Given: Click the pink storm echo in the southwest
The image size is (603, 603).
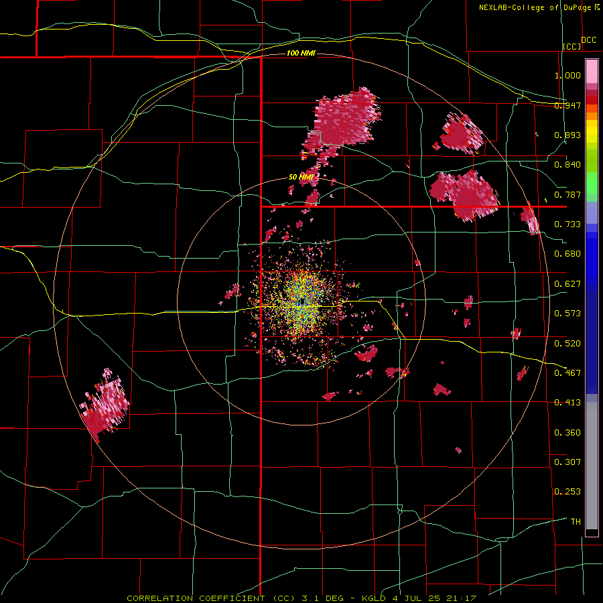Looking at the screenshot, I should (x=105, y=406).
